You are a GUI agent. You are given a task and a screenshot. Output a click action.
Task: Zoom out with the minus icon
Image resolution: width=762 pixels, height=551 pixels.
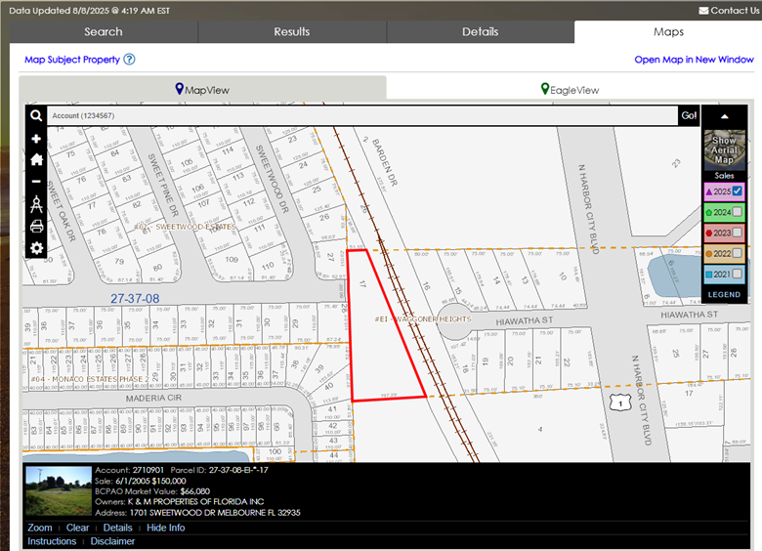36,182
